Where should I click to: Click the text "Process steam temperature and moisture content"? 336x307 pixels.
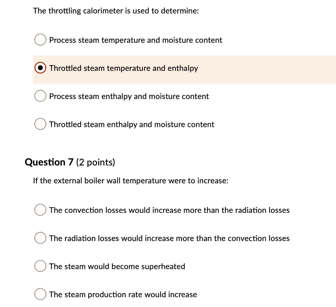pos(136,40)
